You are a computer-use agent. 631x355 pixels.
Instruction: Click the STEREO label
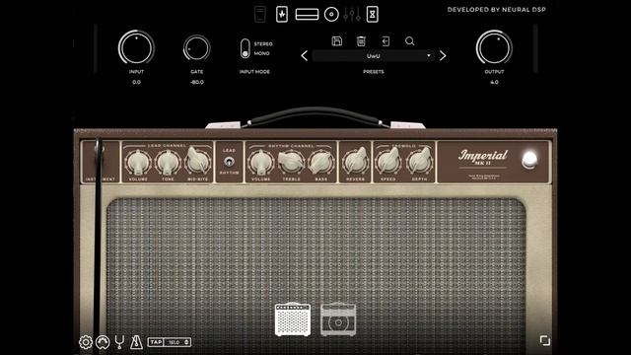[x=263, y=43]
